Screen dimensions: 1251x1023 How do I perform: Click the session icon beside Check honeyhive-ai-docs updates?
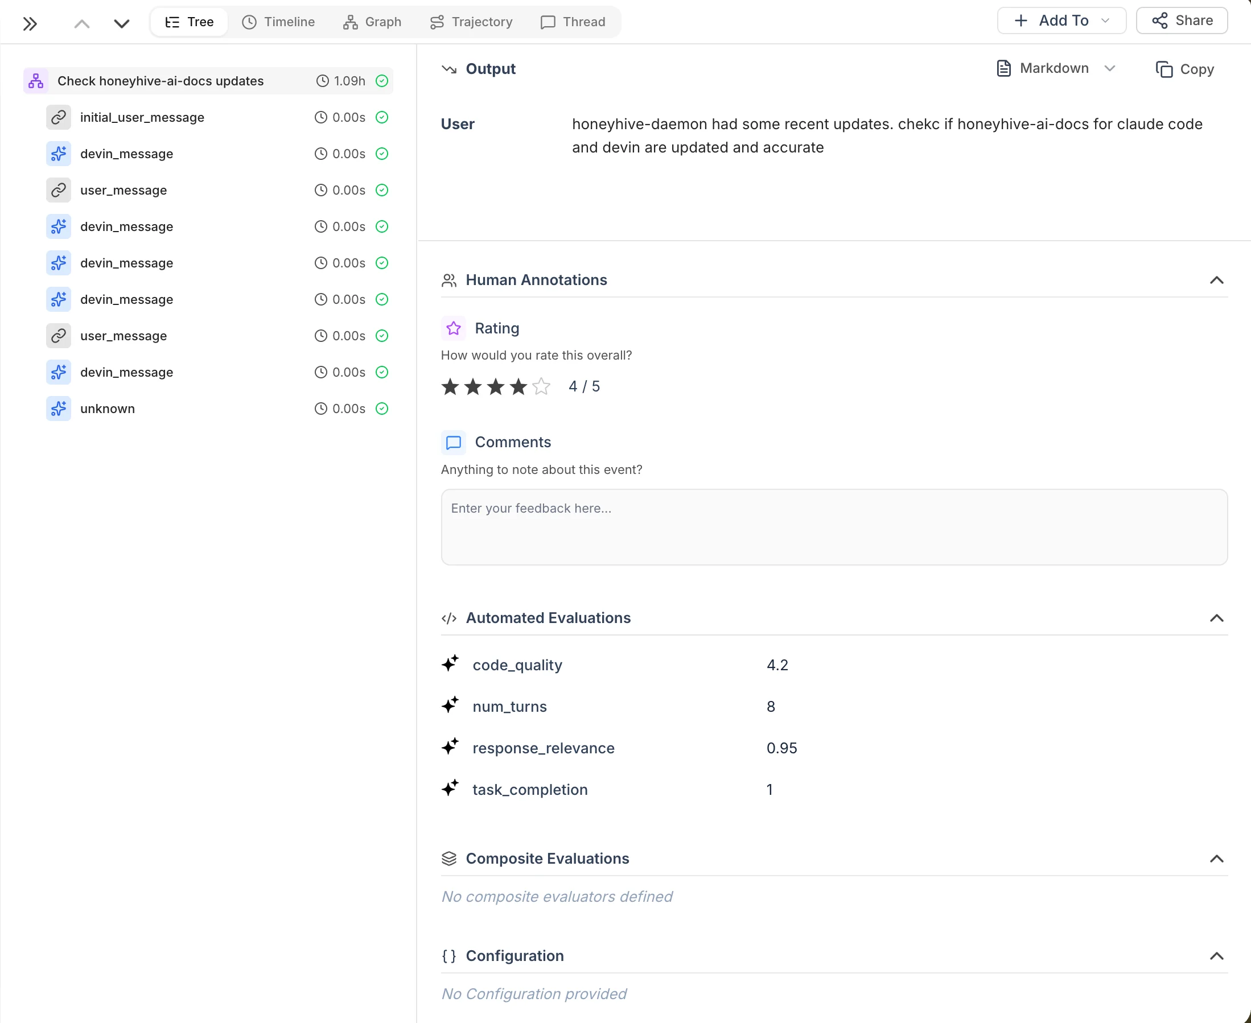pos(35,81)
